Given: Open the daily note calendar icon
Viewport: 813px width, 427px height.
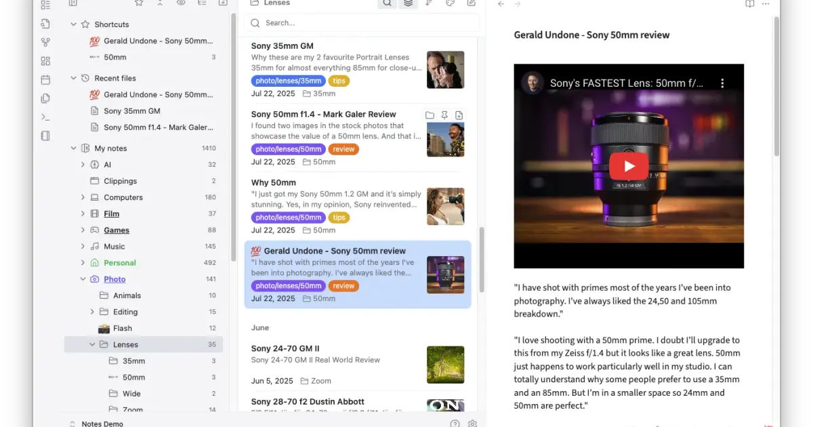Looking at the screenshot, I should click(45, 80).
